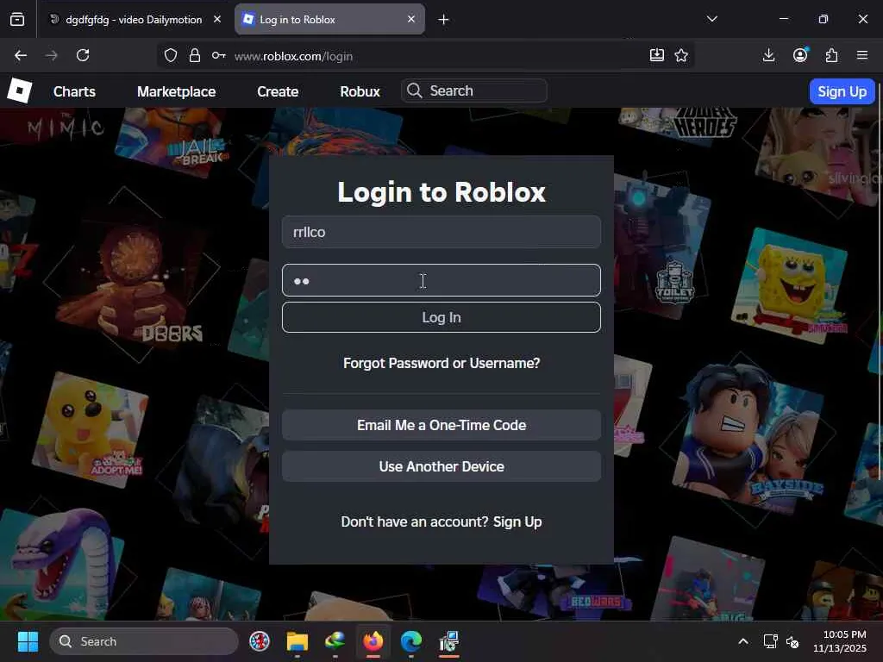This screenshot has width=883, height=662.
Task: Open the Robux page
Action: coord(360,91)
